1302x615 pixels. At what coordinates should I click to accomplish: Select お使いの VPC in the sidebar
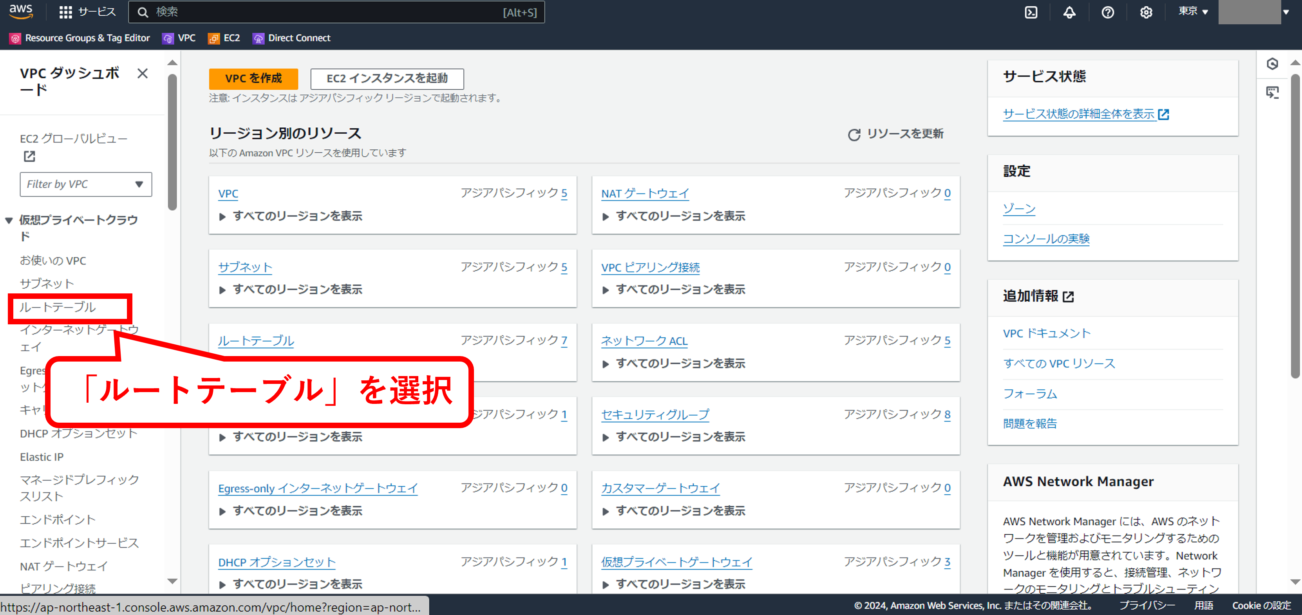pos(53,261)
